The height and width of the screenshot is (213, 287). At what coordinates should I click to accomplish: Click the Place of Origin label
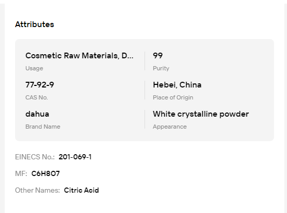(173, 97)
